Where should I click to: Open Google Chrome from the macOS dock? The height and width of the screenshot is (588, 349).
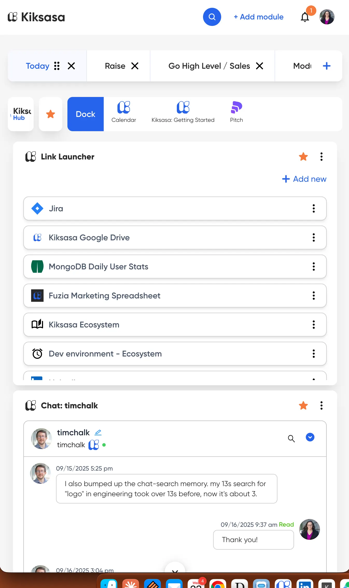tap(218, 583)
